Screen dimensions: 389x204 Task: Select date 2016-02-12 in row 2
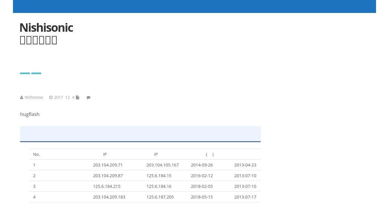pyautogui.click(x=202, y=176)
